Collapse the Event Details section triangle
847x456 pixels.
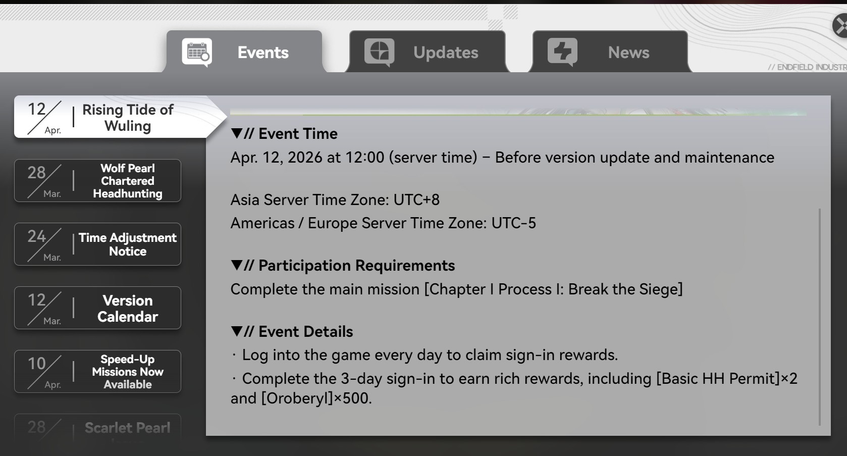pos(237,331)
